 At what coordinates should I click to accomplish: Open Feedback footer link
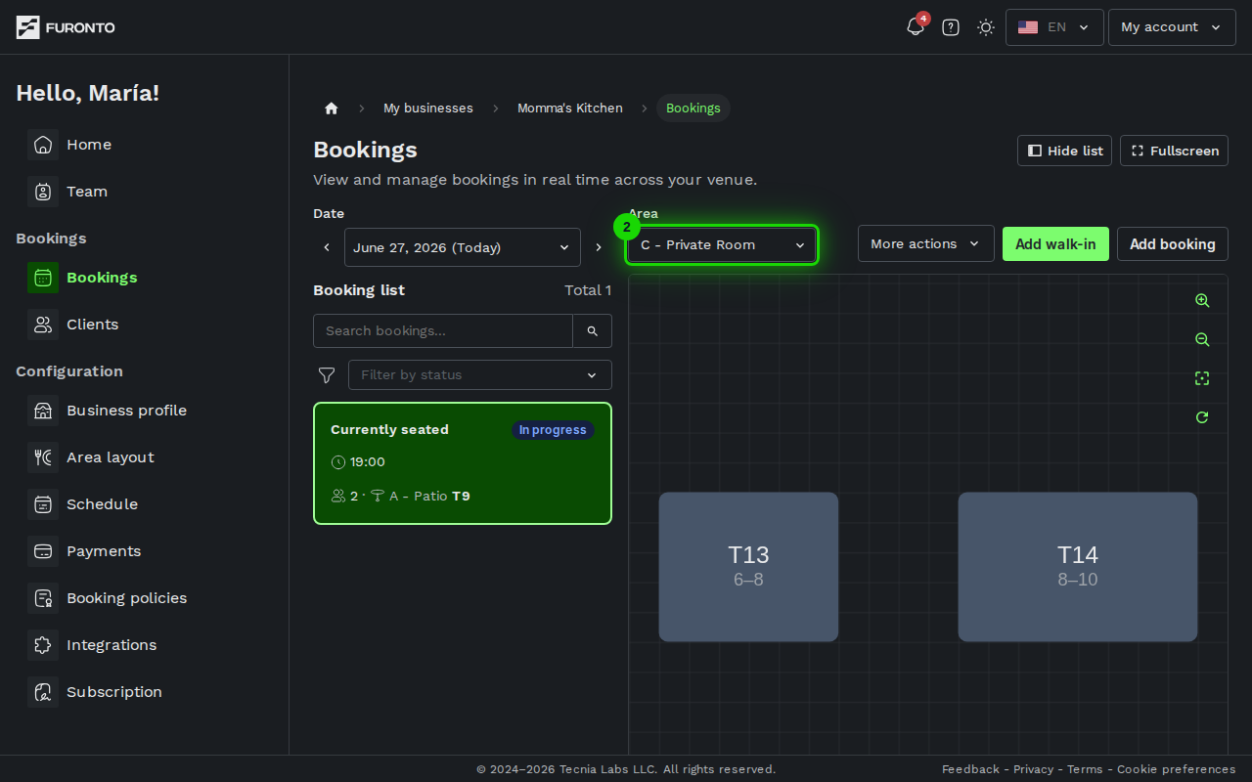(970, 769)
